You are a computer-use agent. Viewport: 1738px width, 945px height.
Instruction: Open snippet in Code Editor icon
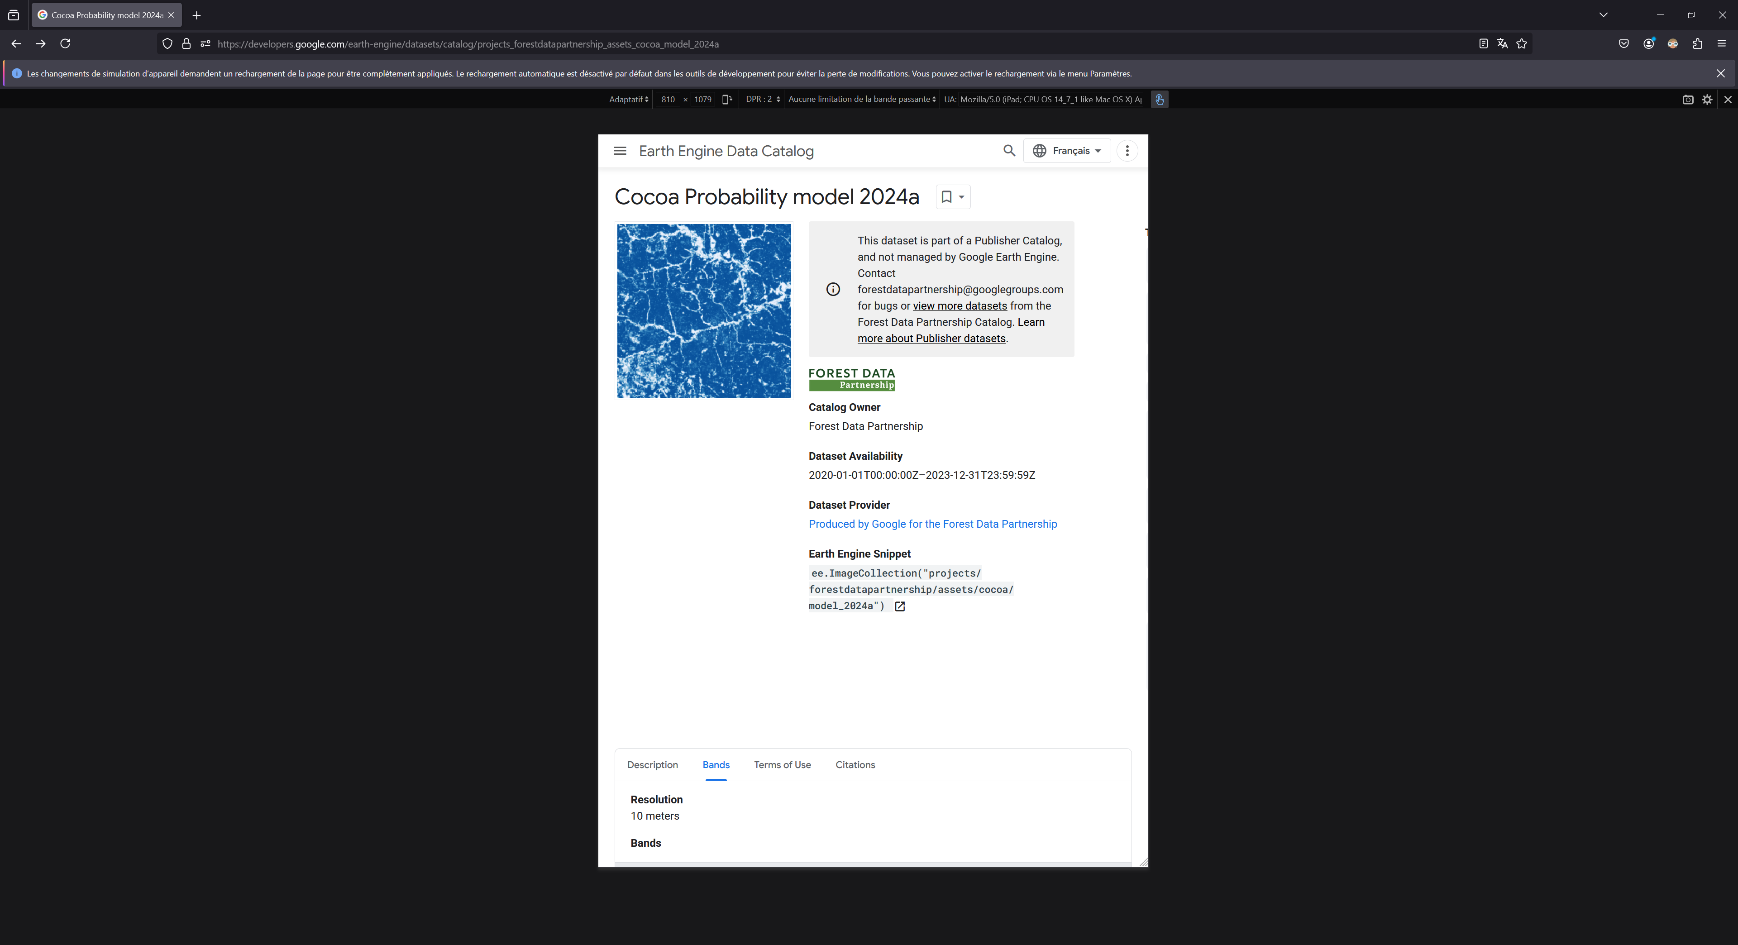899,606
